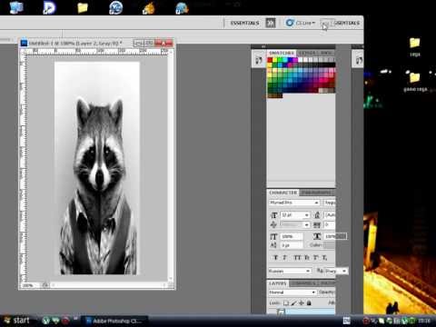Switch to the Paragraph tab
436x327 pixels.
coord(316,193)
